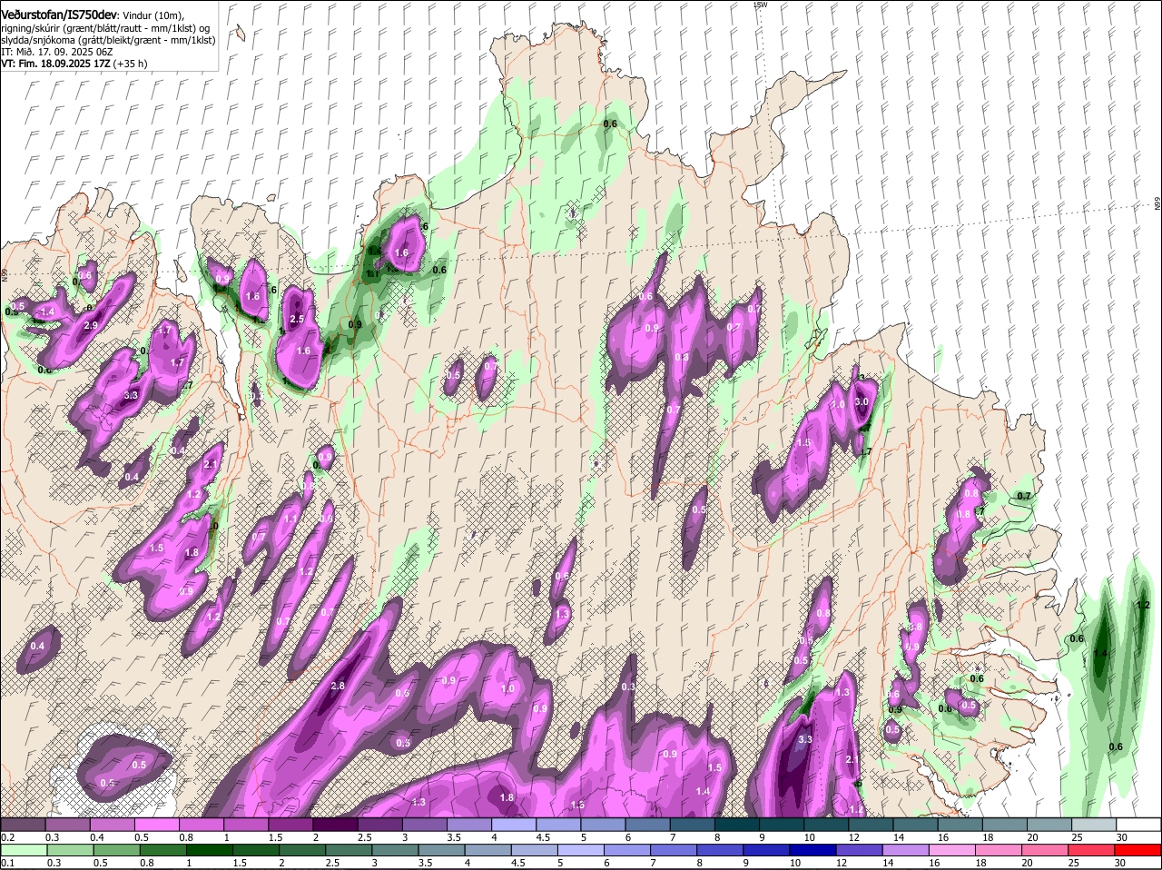Click the VT: Fim. 18.09.2025 17Z (+35 h) line

tap(74, 64)
